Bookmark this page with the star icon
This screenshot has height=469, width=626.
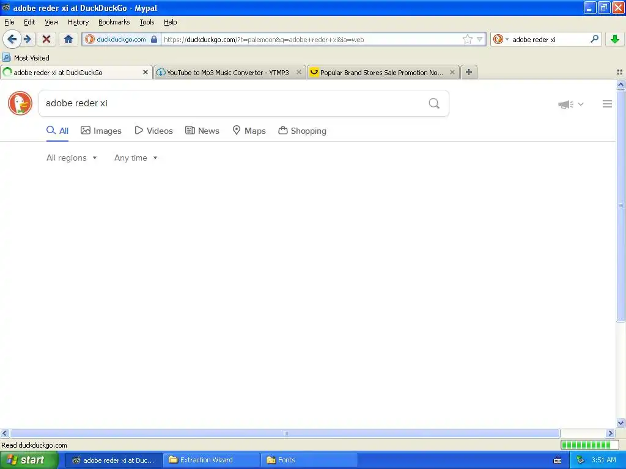(x=468, y=39)
